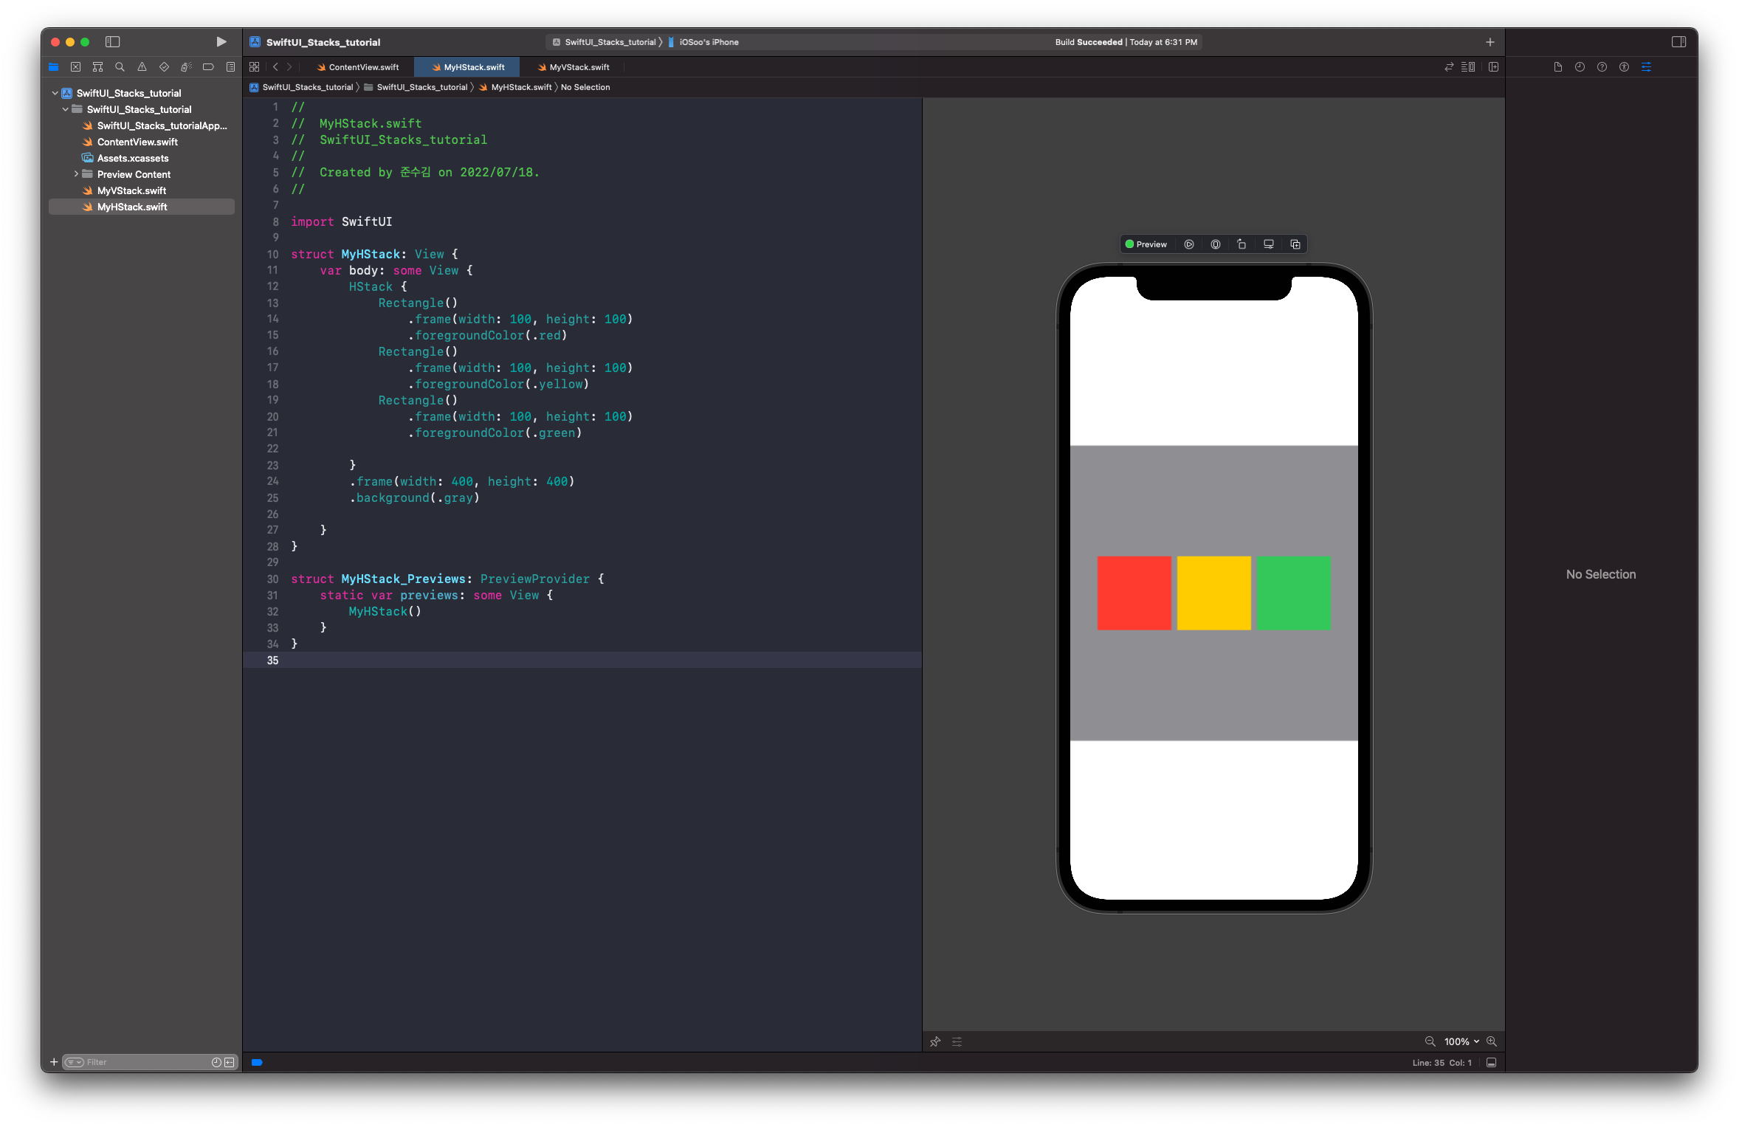
Task: Switch to the MyVStack.swift tab
Action: pos(579,67)
